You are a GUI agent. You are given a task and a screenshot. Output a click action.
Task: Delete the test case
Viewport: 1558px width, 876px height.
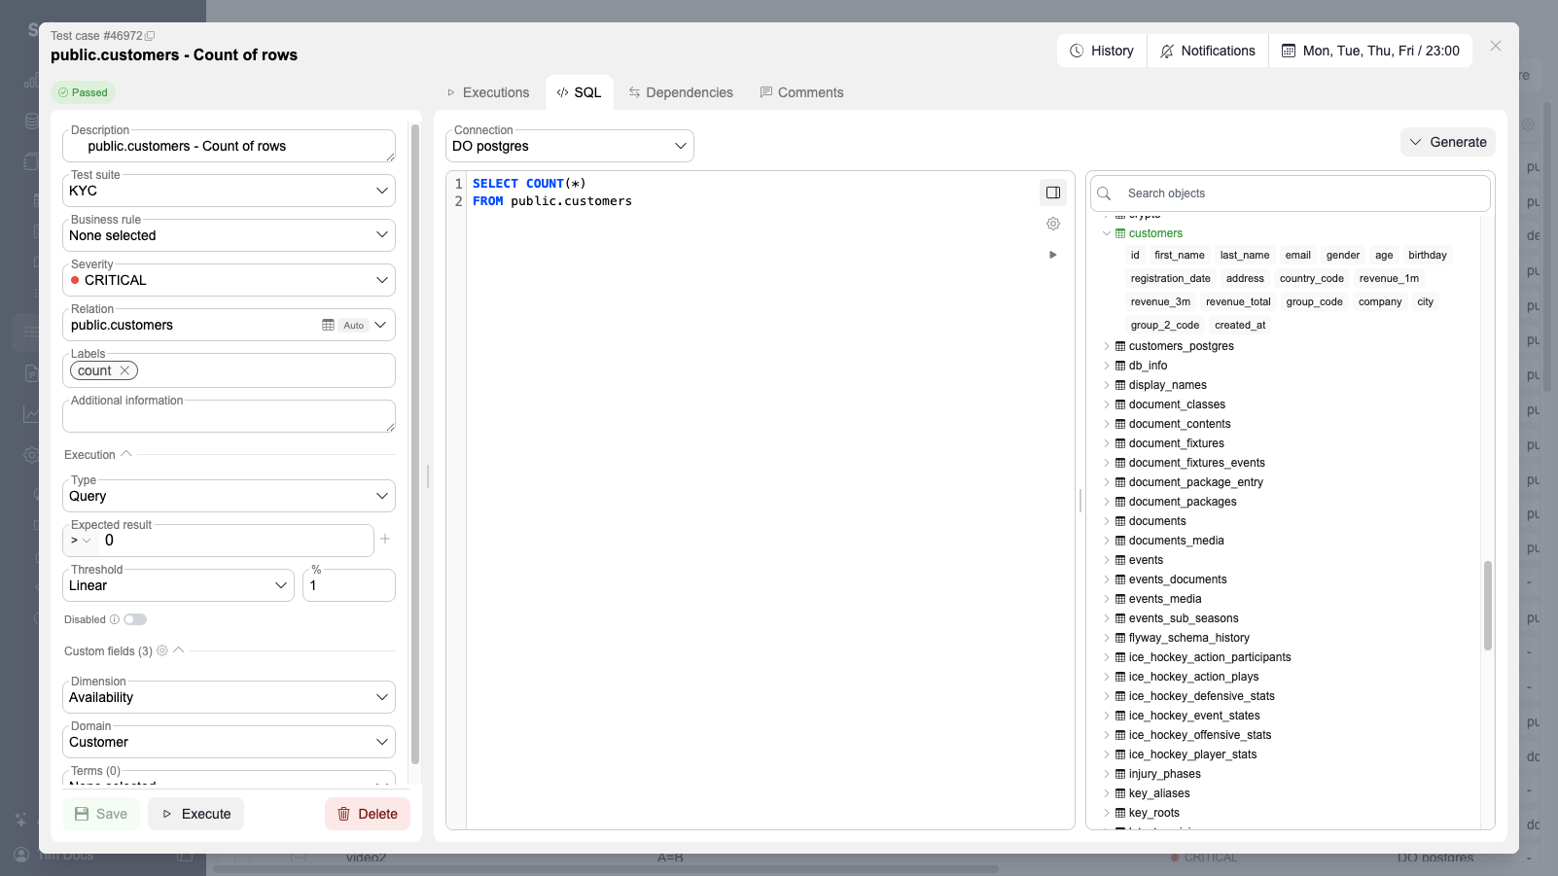[368, 814]
